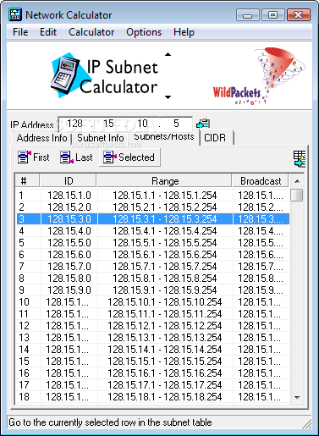319x436 pixels.
Task: Switch to the CIDR tab
Action: (217, 138)
